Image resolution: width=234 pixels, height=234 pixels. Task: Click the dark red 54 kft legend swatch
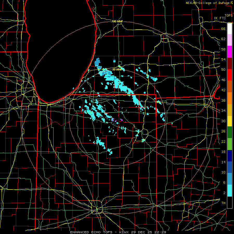pos(230,63)
